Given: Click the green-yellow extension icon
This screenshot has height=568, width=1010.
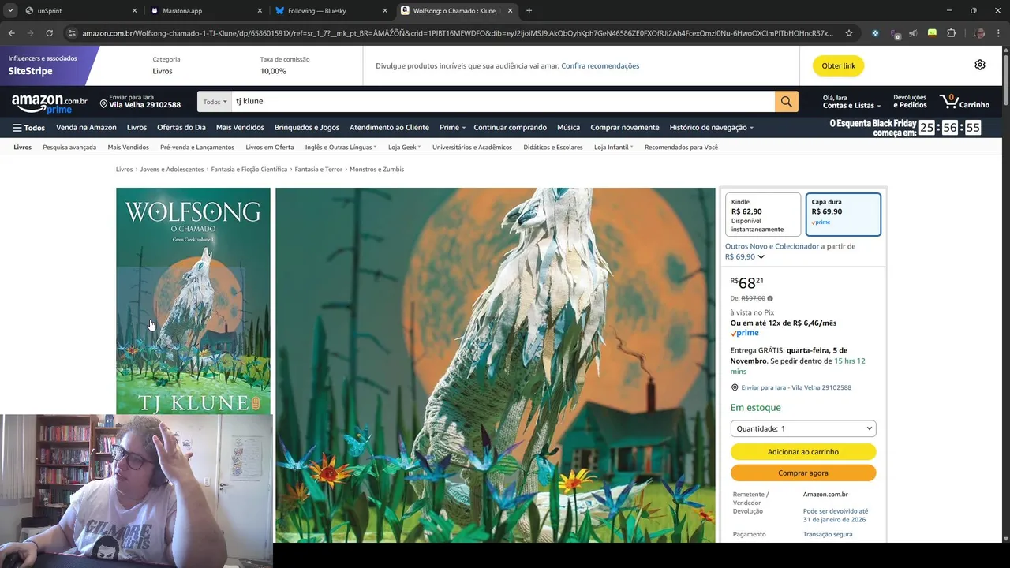Looking at the screenshot, I should point(932,33).
